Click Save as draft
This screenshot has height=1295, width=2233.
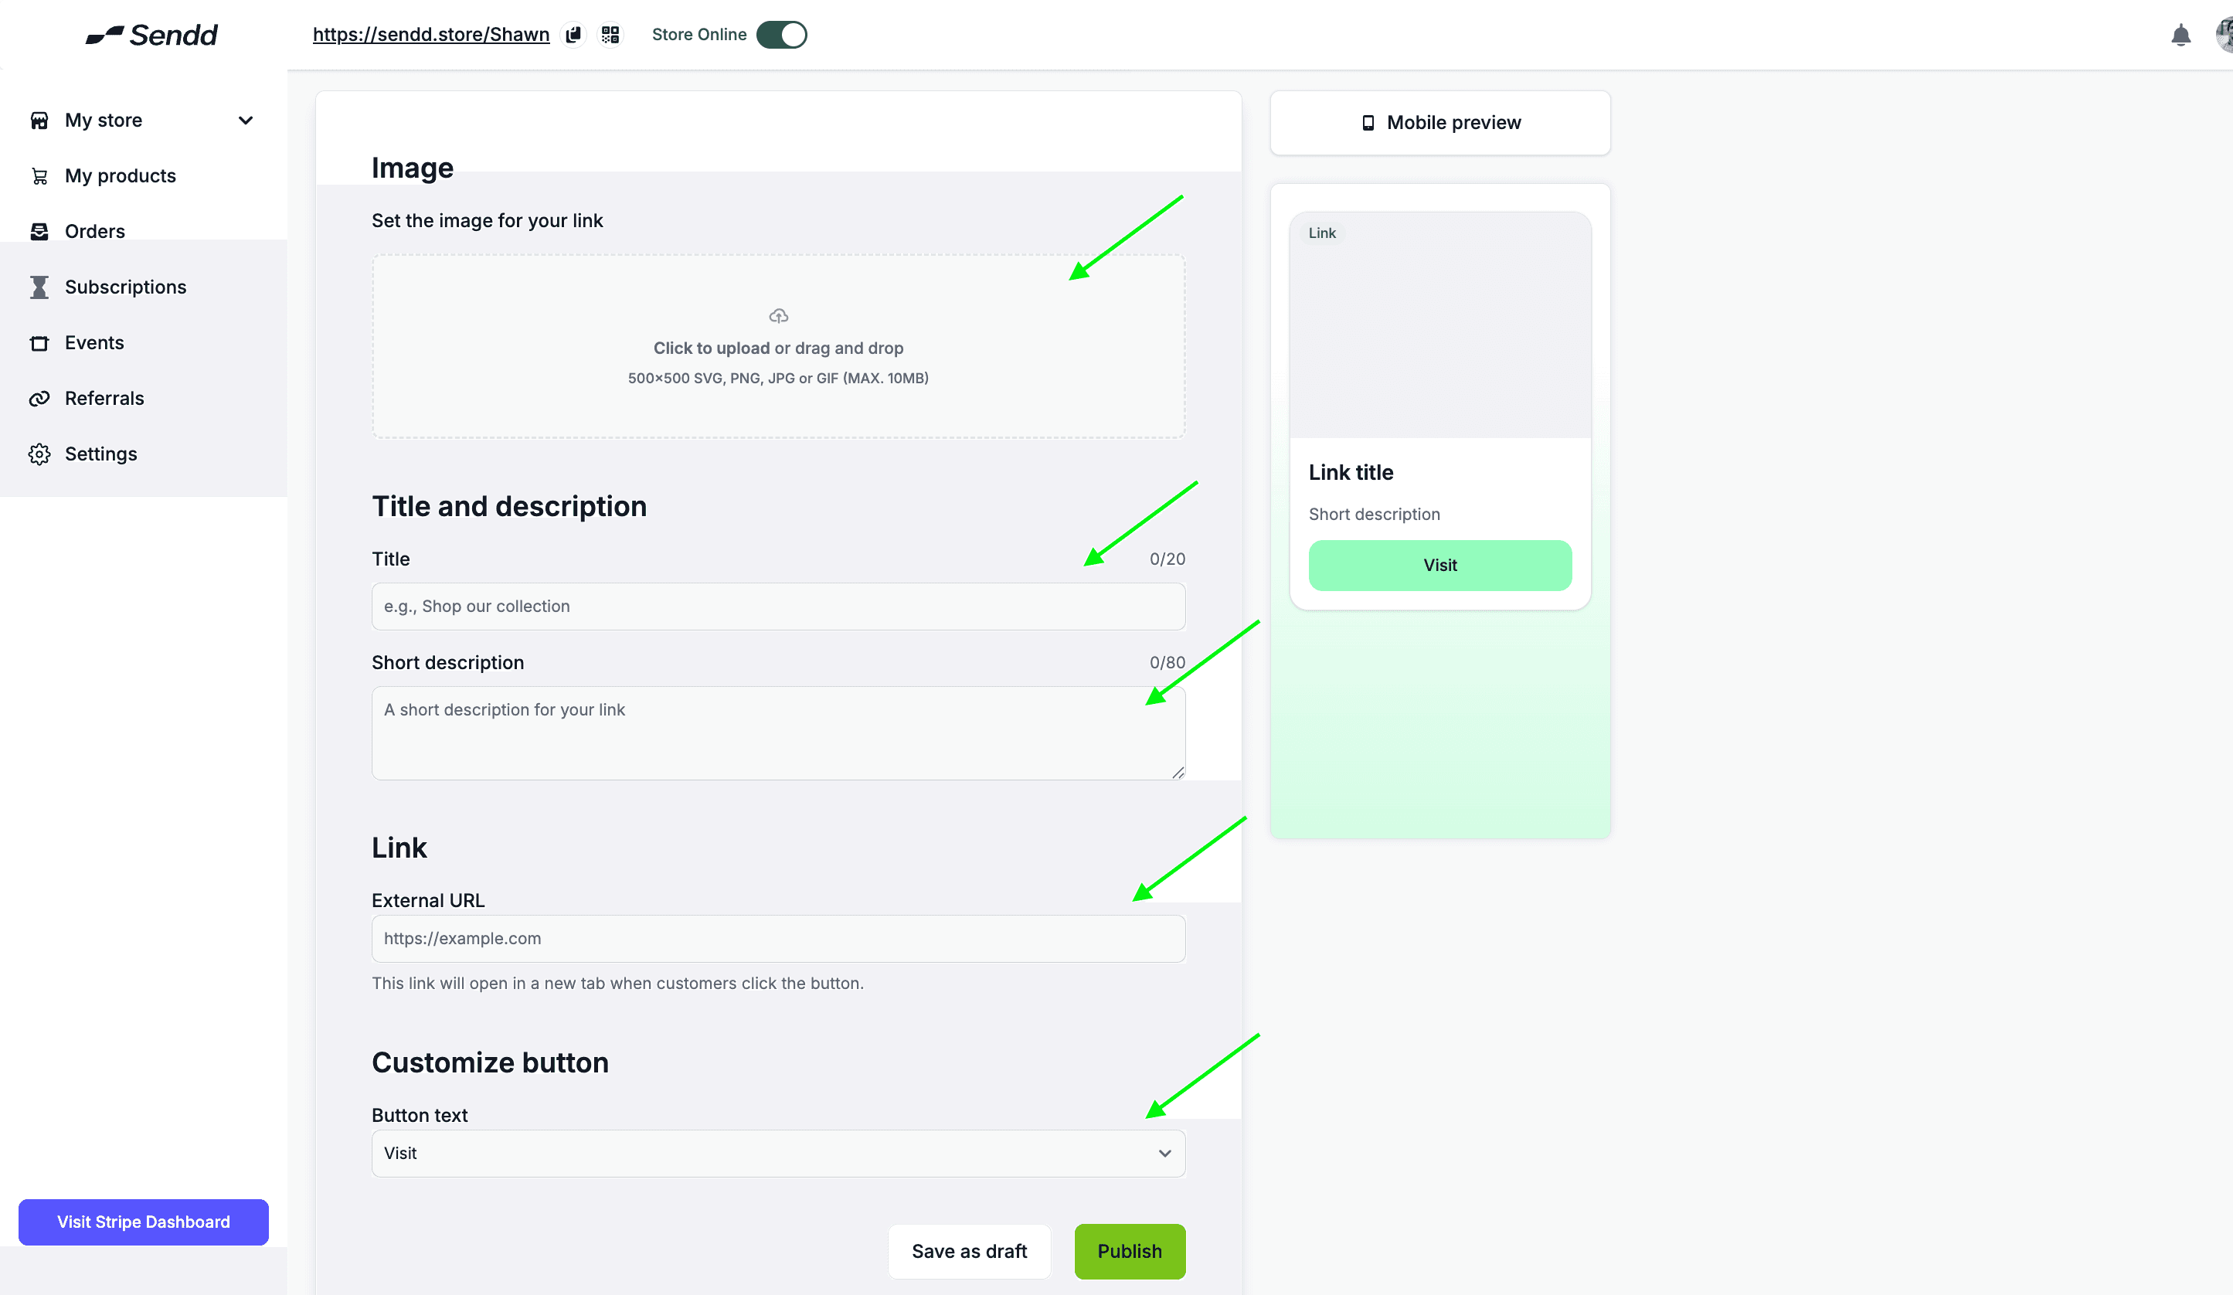click(x=968, y=1251)
